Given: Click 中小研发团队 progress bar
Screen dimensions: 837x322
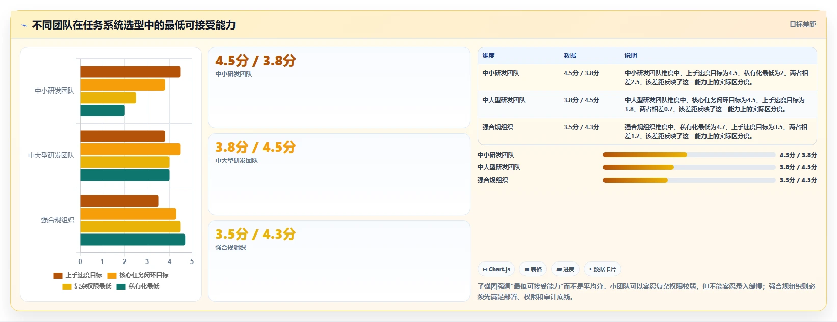Looking at the screenshot, I should [x=689, y=155].
